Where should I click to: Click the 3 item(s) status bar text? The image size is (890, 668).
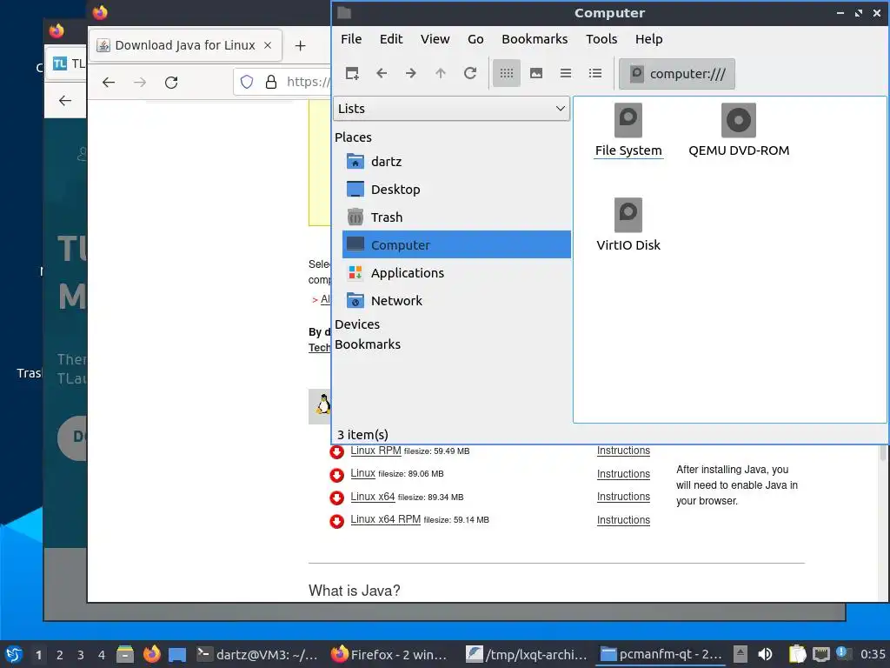coord(362,435)
